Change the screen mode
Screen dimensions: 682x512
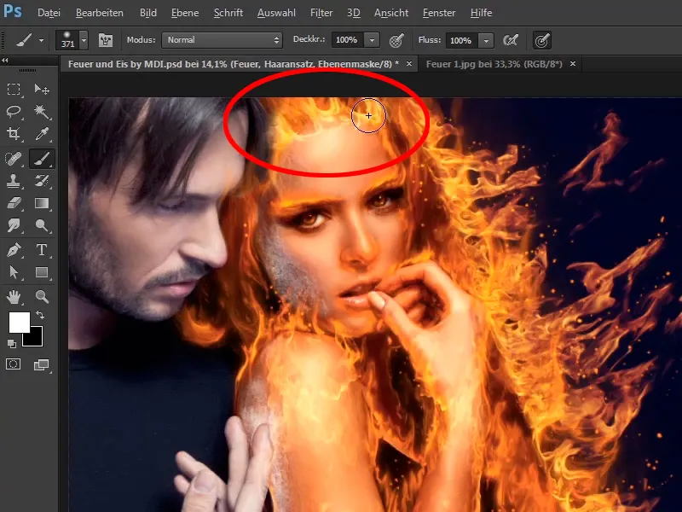click(x=42, y=364)
